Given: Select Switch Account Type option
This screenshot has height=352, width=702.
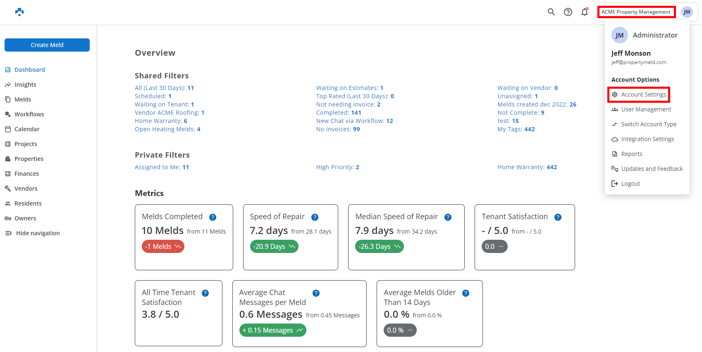Looking at the screenshot, I should pos(648,124).
